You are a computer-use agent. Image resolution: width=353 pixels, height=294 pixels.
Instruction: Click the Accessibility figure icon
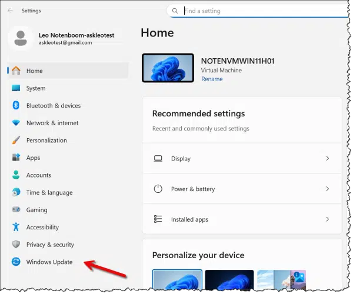(x=16, y=227)
